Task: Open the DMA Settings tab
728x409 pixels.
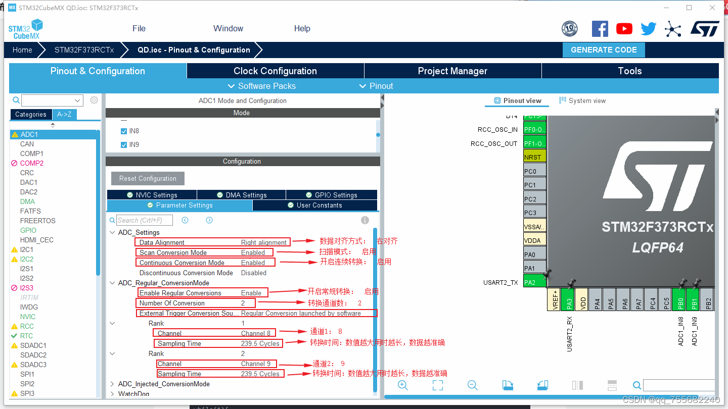Action: pos(241,195)
